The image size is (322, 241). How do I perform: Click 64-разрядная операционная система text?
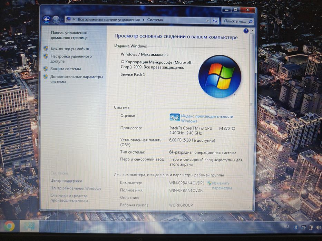click(x=203, y=153)
